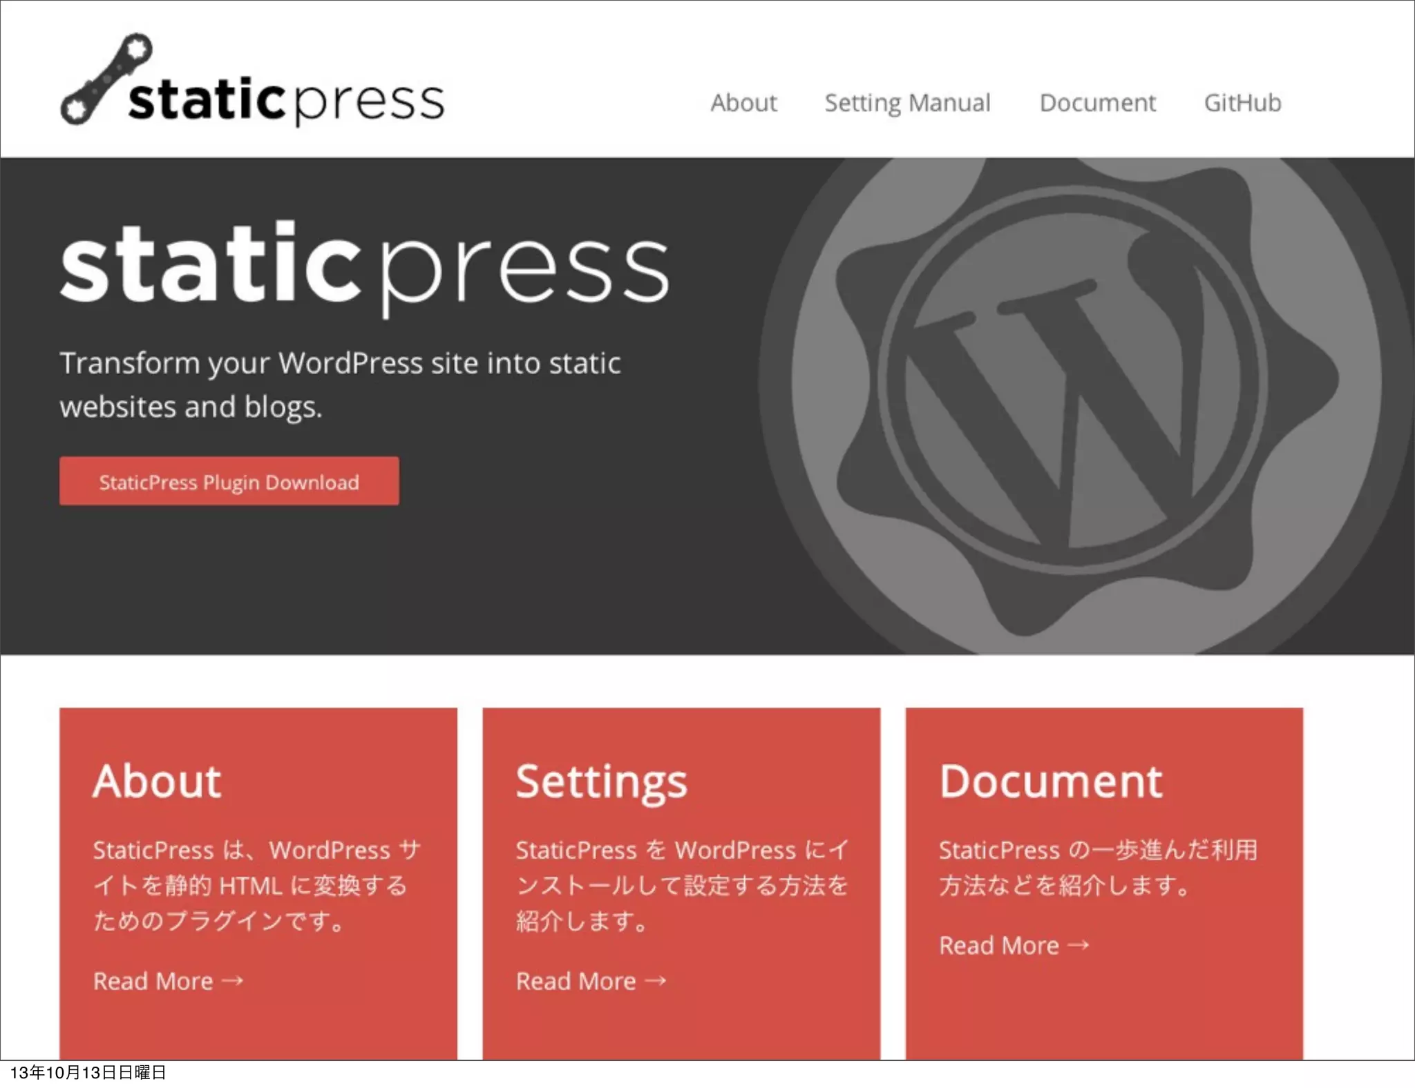Follow Read More in the About card
Screen dimensions: 1415x1088
pos(153,981)
